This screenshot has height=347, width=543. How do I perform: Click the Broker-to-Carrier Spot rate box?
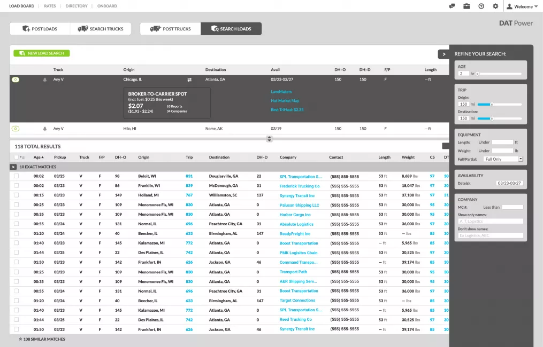167,103
